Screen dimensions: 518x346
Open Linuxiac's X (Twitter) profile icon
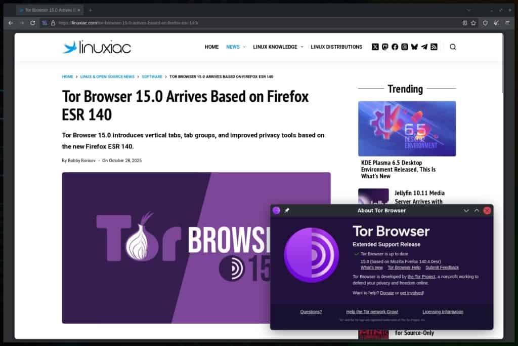[375, 47]
